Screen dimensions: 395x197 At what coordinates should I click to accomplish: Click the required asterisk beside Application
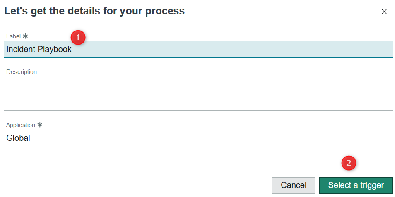coord(40,125)
